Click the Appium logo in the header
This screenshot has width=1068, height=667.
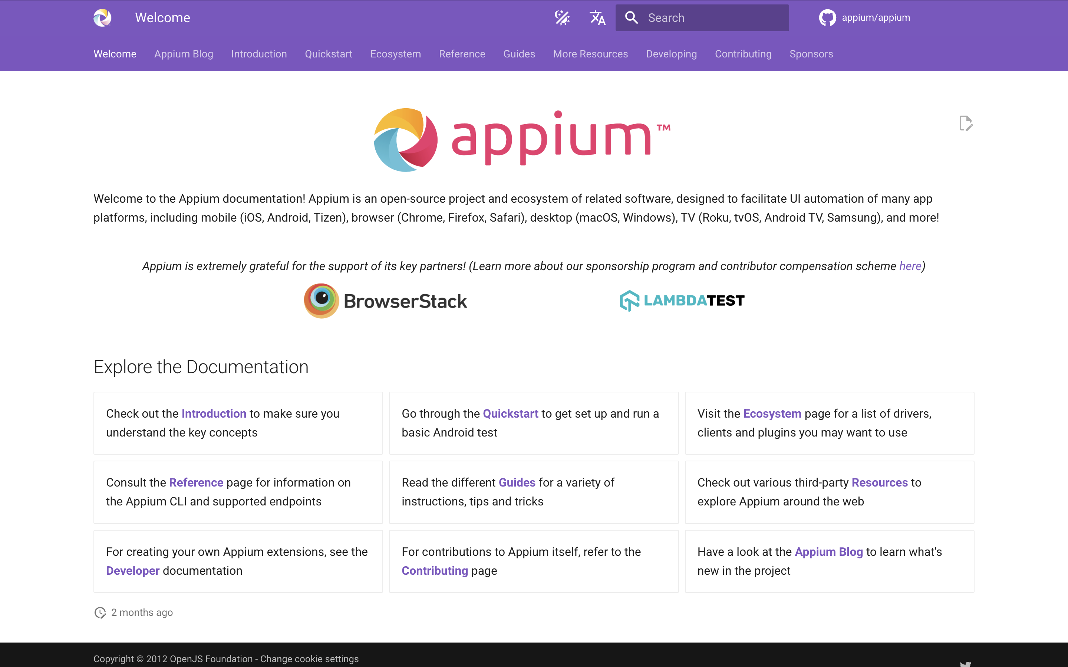pyautogui.click(x=102, y=18)
